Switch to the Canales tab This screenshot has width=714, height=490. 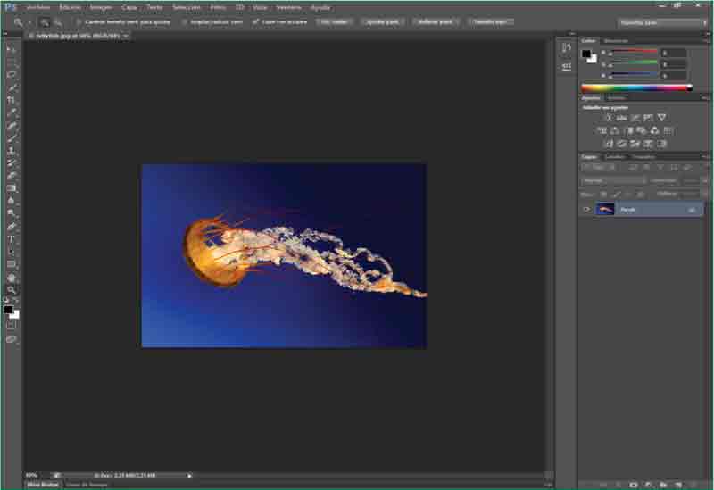[615, 157]
